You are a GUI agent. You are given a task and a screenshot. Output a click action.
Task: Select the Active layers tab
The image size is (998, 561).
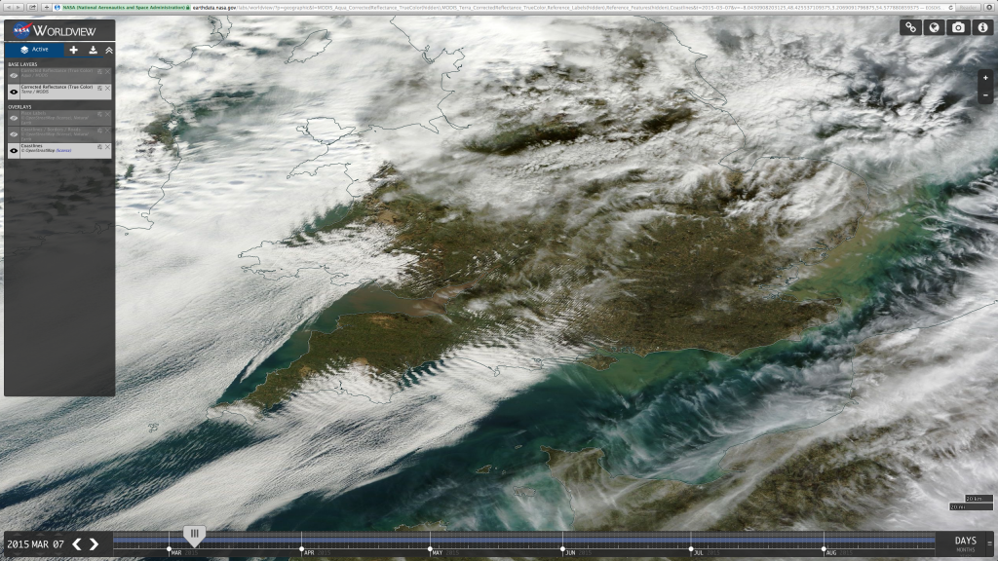34,50
